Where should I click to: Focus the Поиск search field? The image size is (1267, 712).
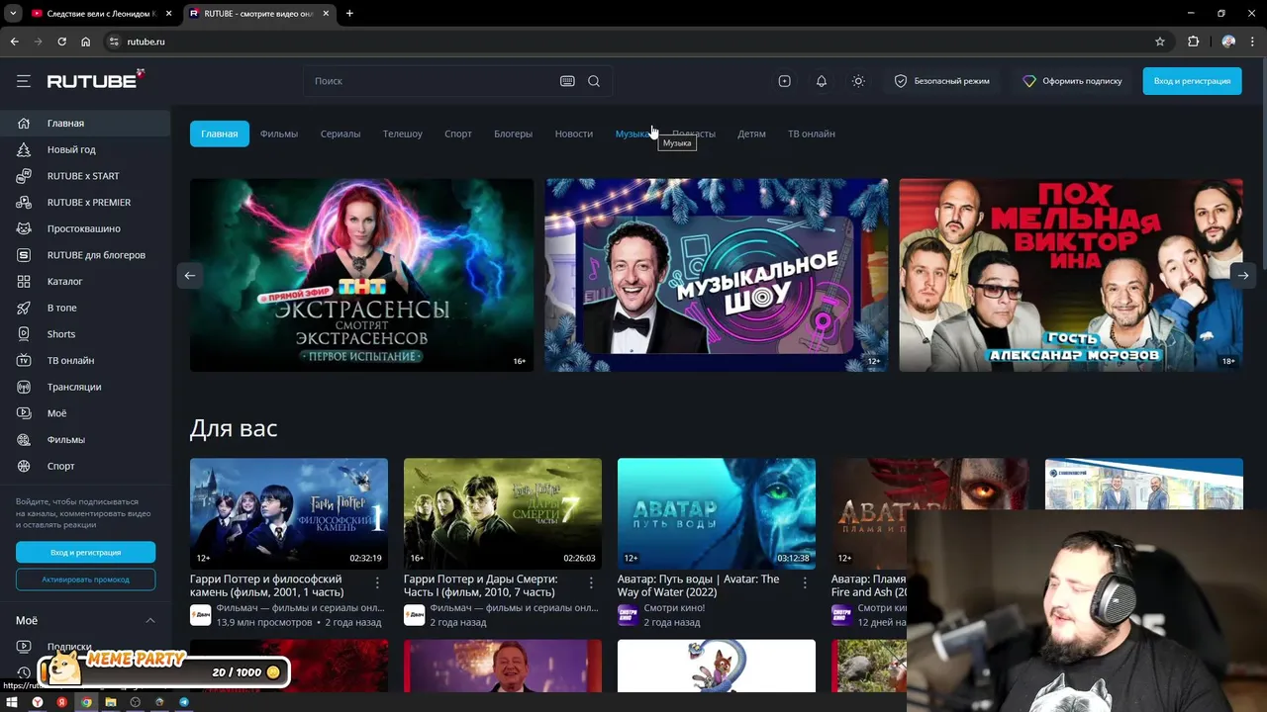coord(431,81)
